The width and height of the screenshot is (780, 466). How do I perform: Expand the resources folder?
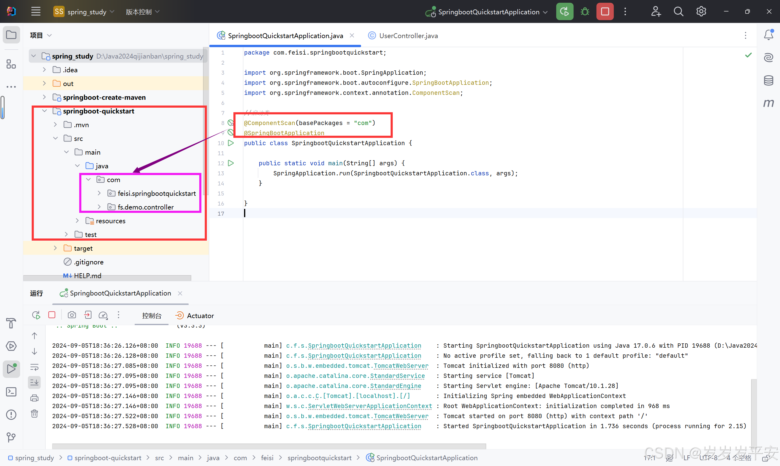pyautogui.click(x=77, y=221)
